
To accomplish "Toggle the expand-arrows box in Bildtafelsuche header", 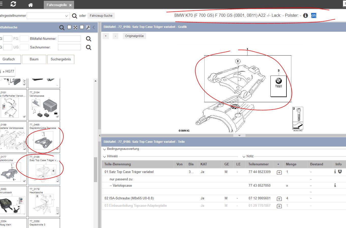I will [x=75, y=27].
